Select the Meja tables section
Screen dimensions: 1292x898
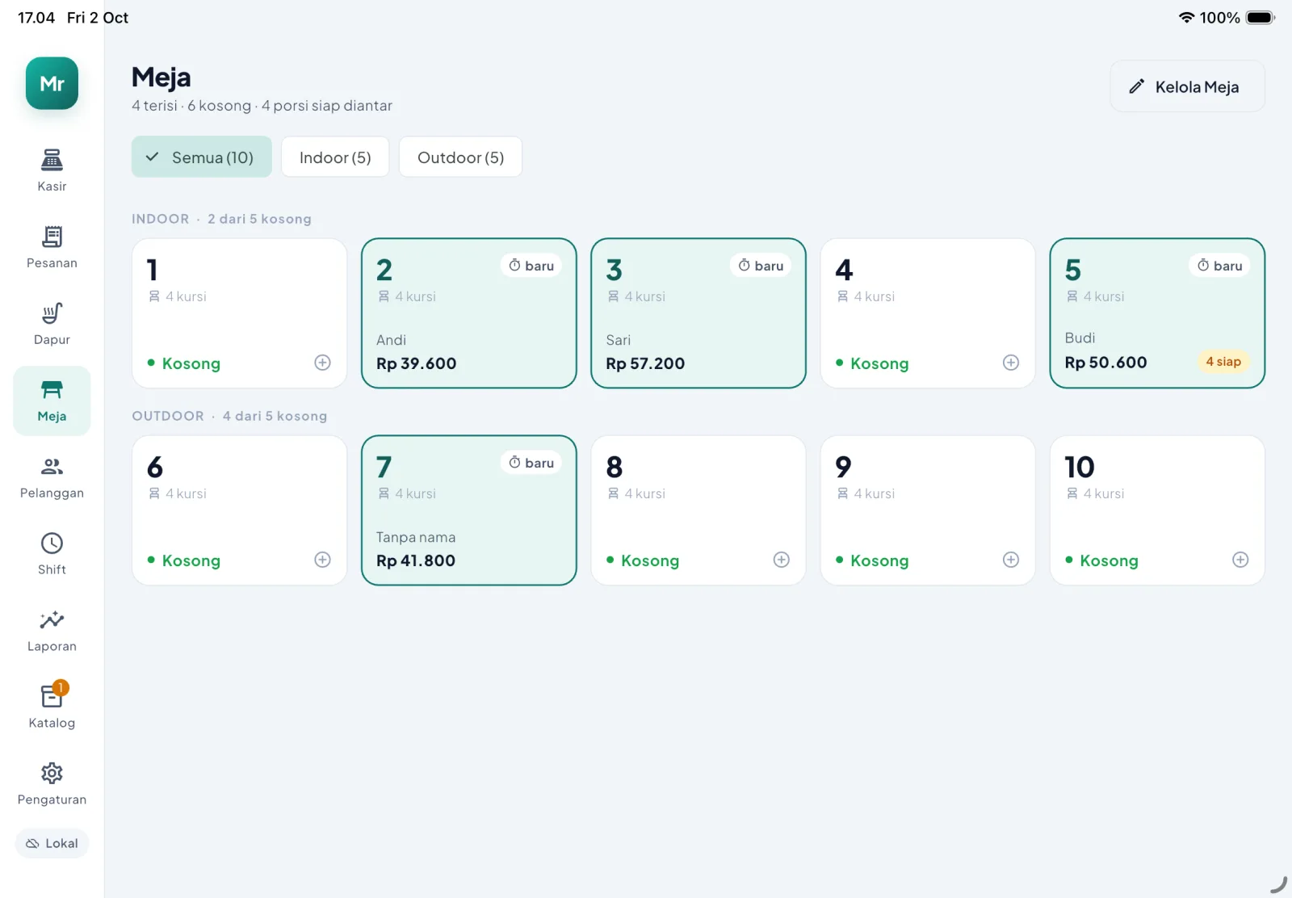pos(52,401)
